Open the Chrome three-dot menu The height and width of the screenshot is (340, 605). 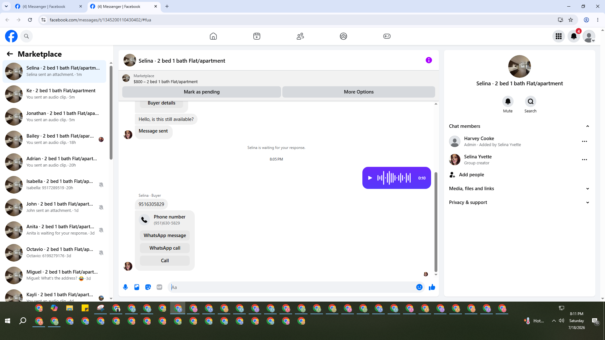click(x=598, y=20)
